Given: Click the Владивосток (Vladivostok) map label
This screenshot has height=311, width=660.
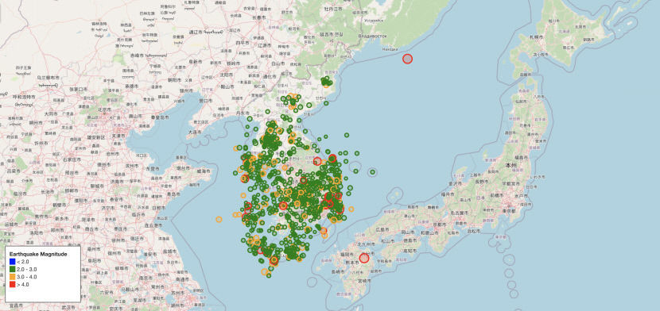Looking at the screenshot, I should [x=372, y=36].
